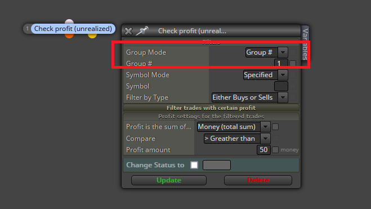Toggle the checkbox beside Group Mode dropdown

tap(293, 52)
